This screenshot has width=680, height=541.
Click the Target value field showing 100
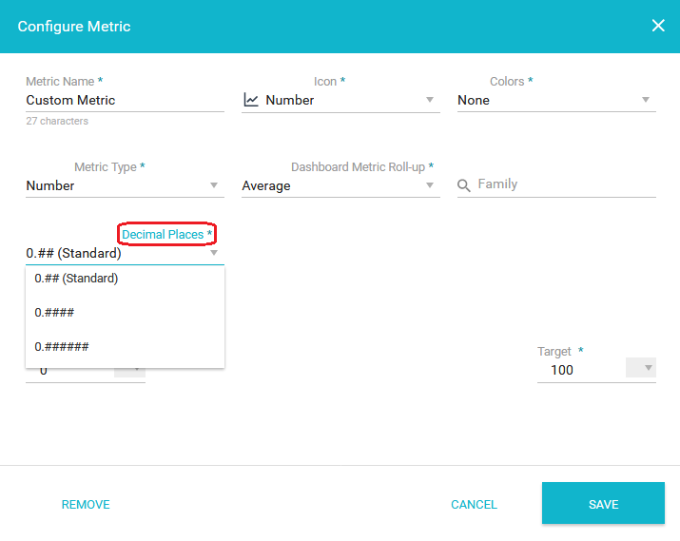[580, 370]
